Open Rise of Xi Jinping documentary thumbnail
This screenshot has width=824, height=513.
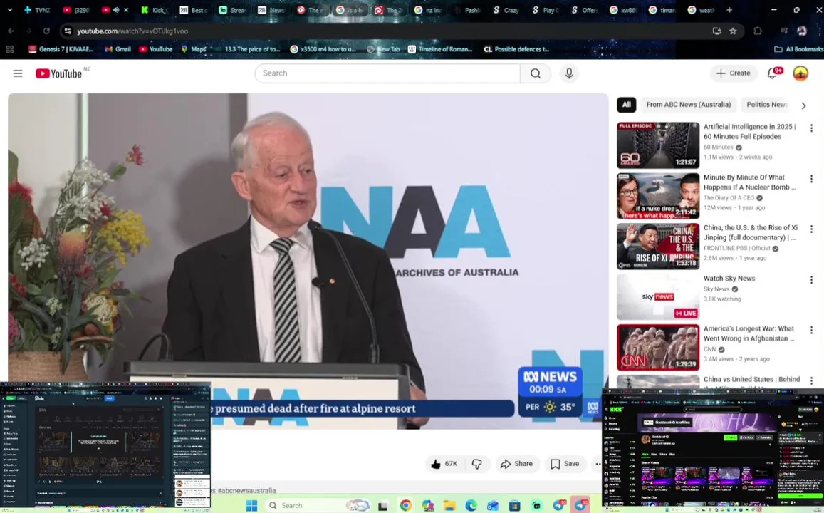658,247
